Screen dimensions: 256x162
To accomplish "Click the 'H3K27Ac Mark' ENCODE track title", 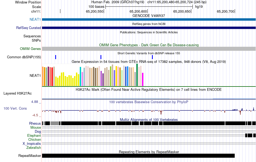I will [149, 90].
